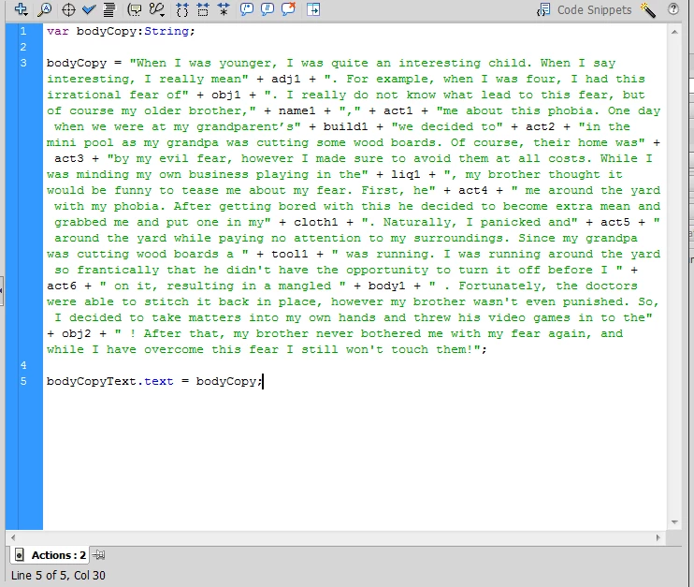The width and height of the screenshot is (694, 587).
Task: Click the '.text' property on line 5
Action: point(155,381)
